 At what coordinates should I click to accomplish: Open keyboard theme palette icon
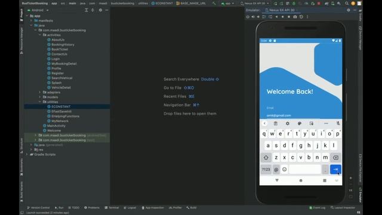300,124
